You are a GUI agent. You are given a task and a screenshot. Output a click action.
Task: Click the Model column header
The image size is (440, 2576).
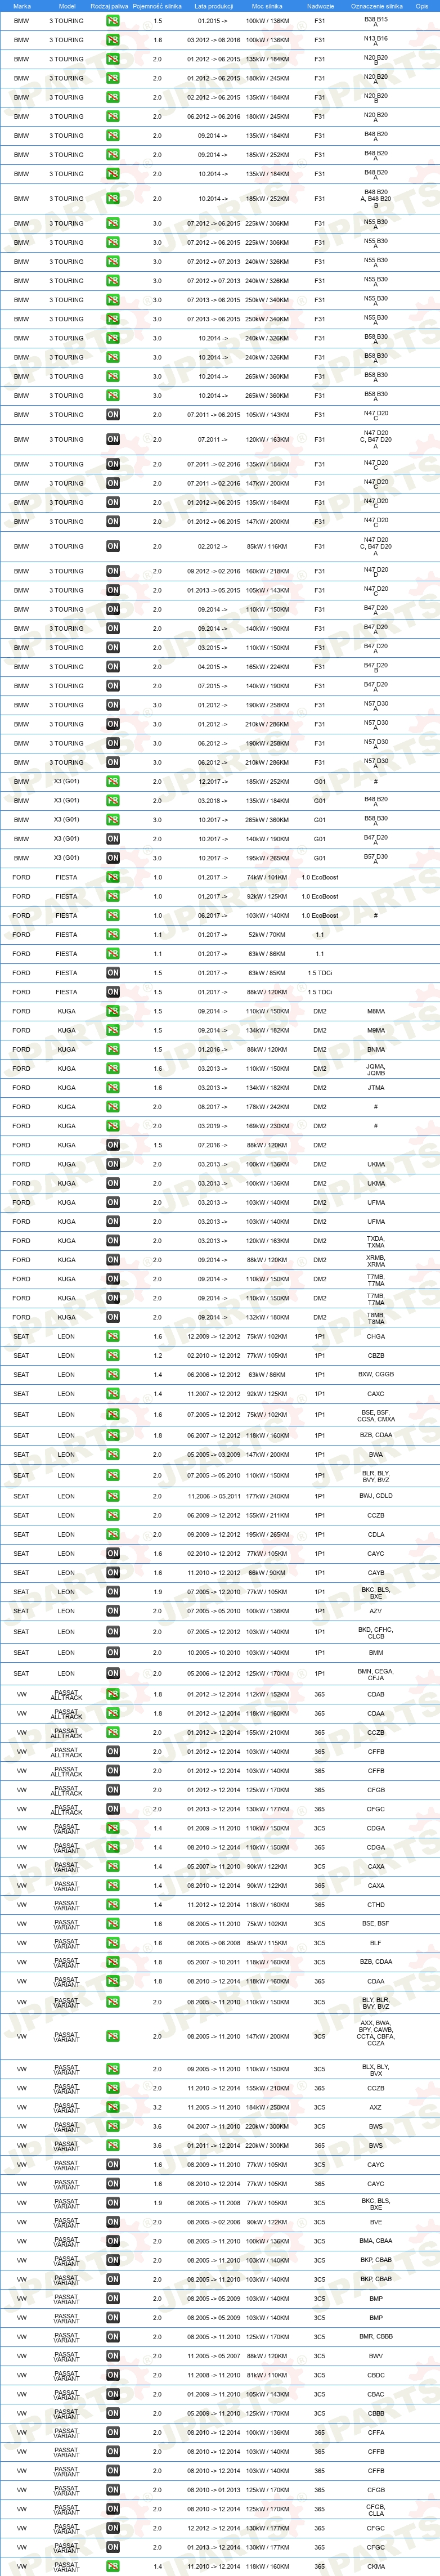coord(67,6)
